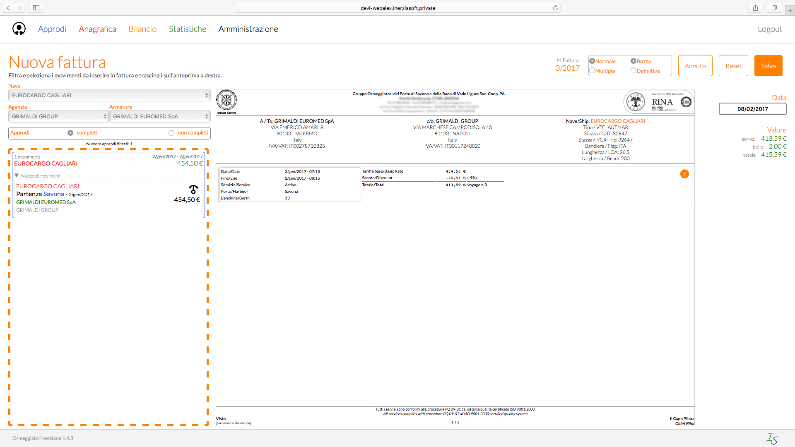This screenshot has width=795, height=447.
Task: Switch the Approdi filter to non completi
Action: point(171,132)
